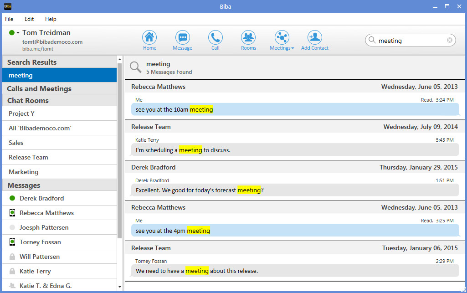Open the Home view icon

(x=149, y=37)
